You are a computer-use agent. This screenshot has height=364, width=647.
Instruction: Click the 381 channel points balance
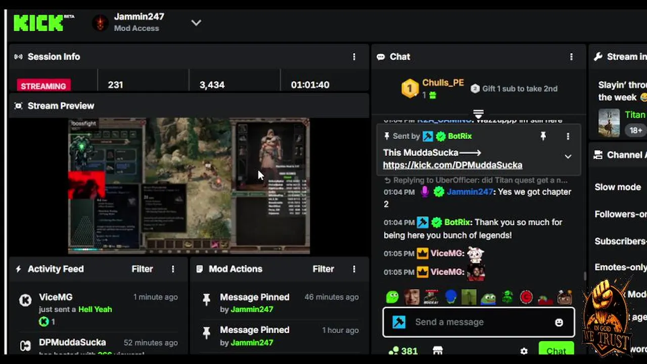click(x=403, y=351)
